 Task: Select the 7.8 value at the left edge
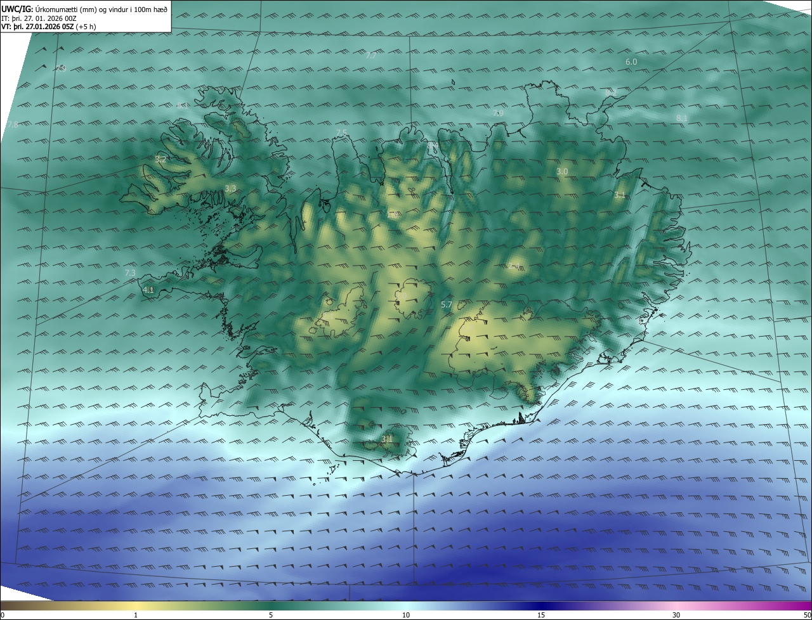[x=13, y=125]
